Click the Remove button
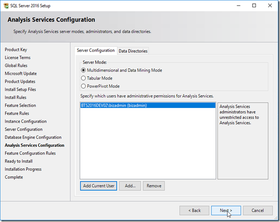This screenshot has height=222, width=280. 154,186
